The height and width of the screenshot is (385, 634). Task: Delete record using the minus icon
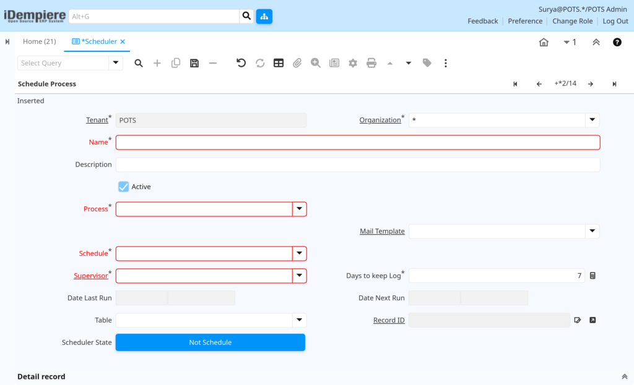[x=213, y=63]
